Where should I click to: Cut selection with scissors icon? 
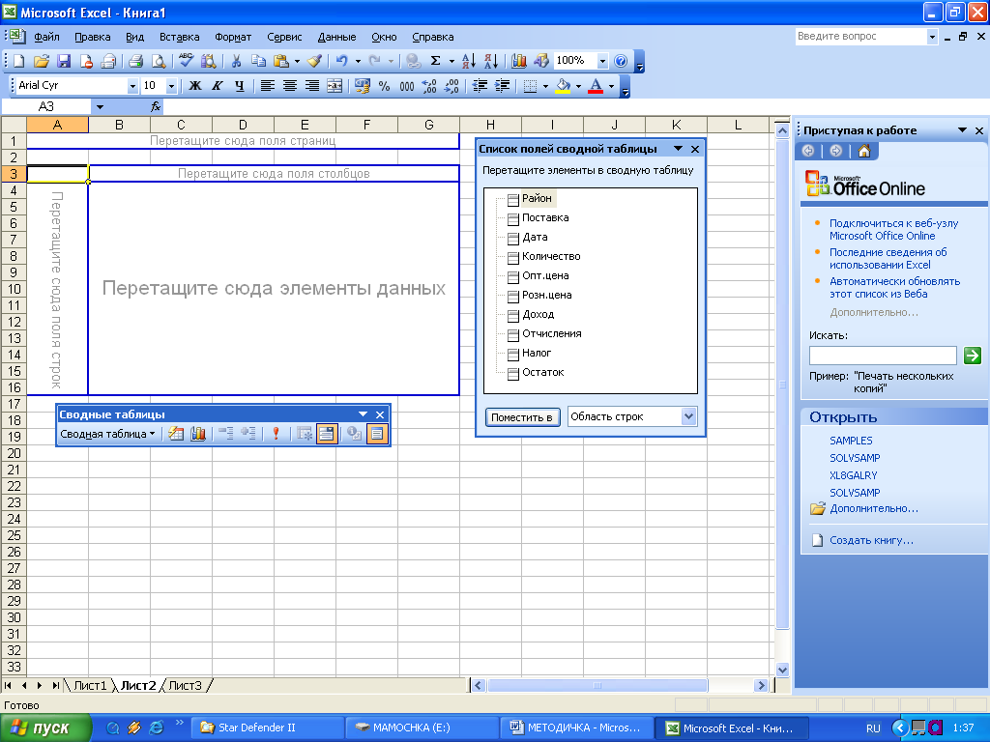point(236,61)
